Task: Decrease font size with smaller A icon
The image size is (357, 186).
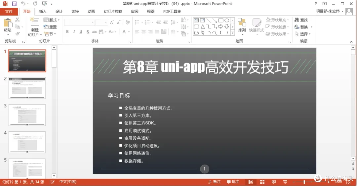Action: [118, 22]
